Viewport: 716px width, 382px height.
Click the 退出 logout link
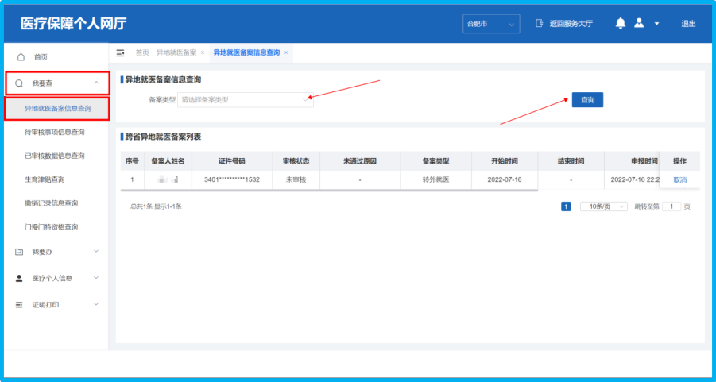[688, 24]
